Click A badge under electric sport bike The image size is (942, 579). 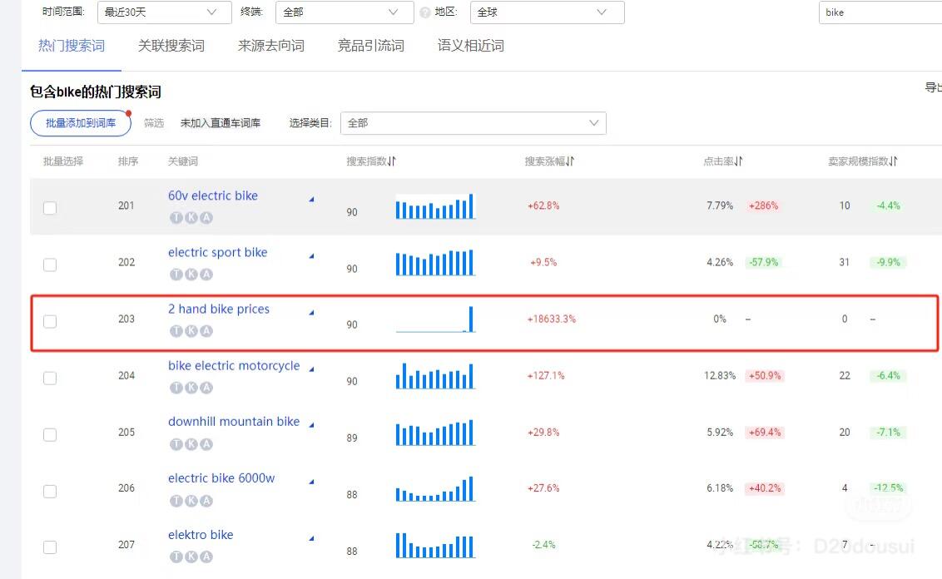pos(206,275)
